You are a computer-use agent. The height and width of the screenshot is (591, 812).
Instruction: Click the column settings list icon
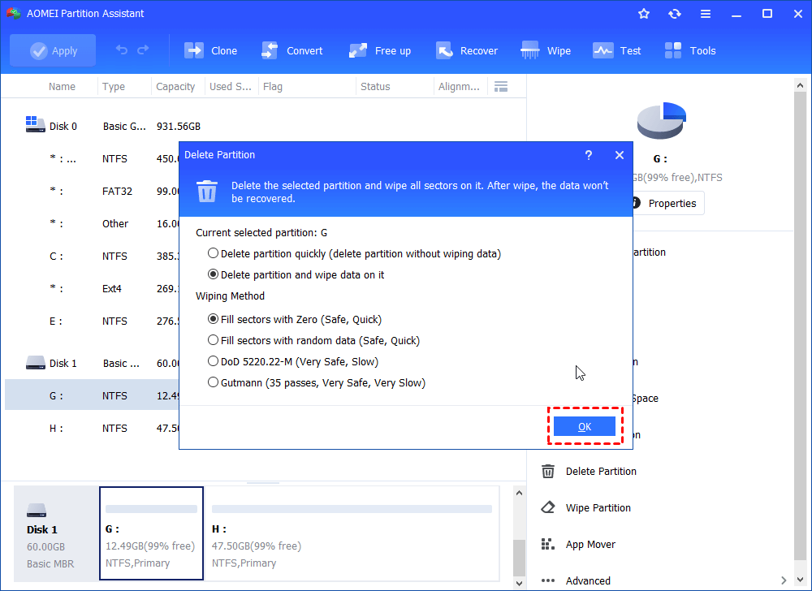(501, 86)
